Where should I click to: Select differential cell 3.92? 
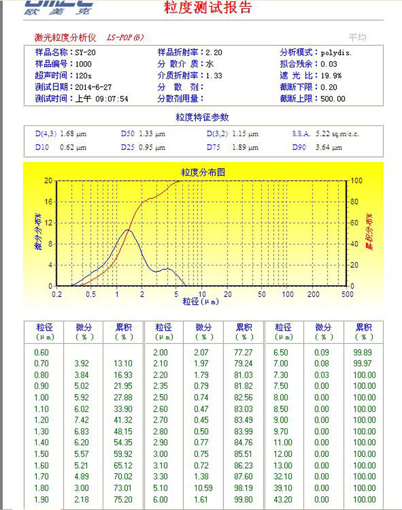[x=82, y=363]
